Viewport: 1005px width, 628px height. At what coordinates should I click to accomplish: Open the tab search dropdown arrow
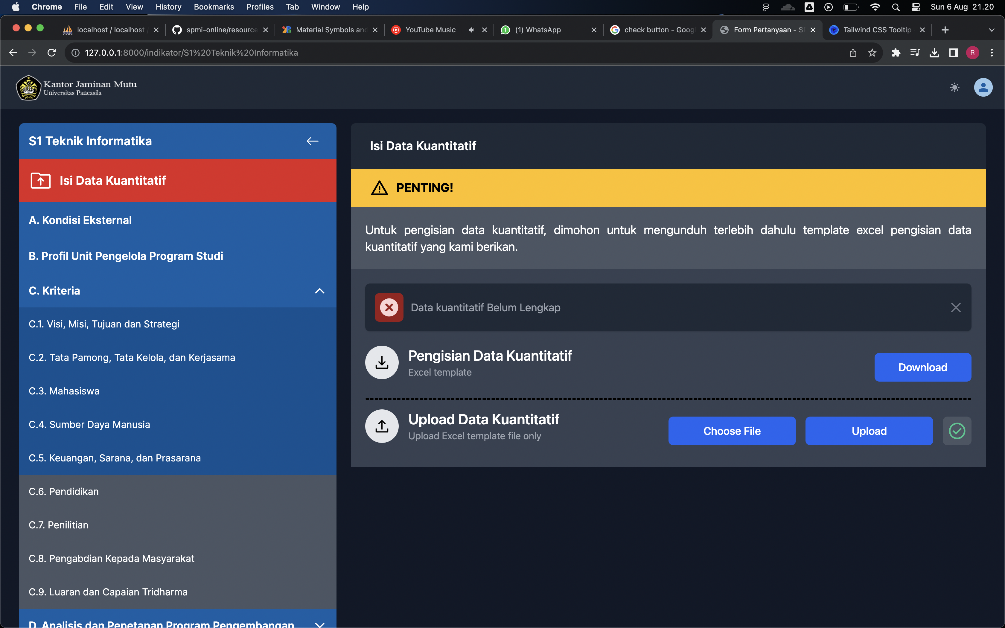click(x=991, y=30)
